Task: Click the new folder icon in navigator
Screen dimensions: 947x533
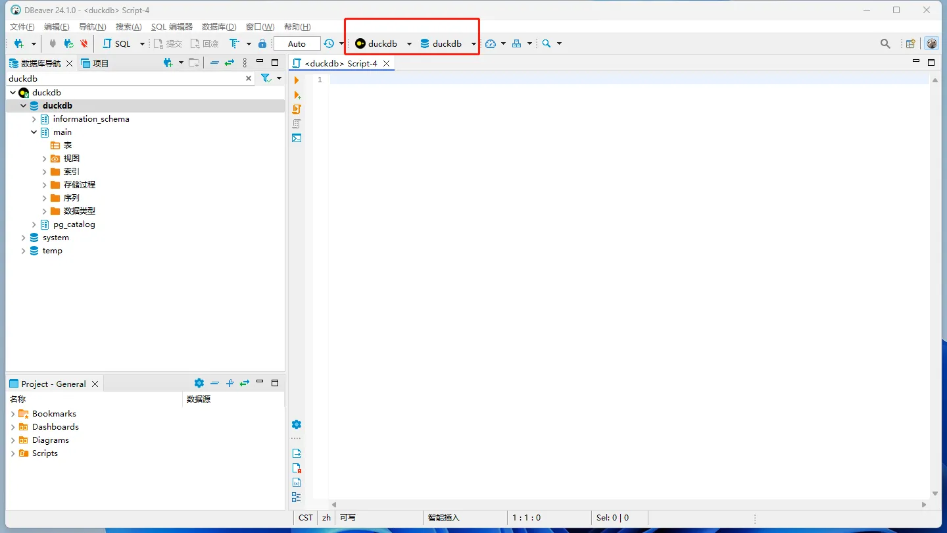Action: 193,63
